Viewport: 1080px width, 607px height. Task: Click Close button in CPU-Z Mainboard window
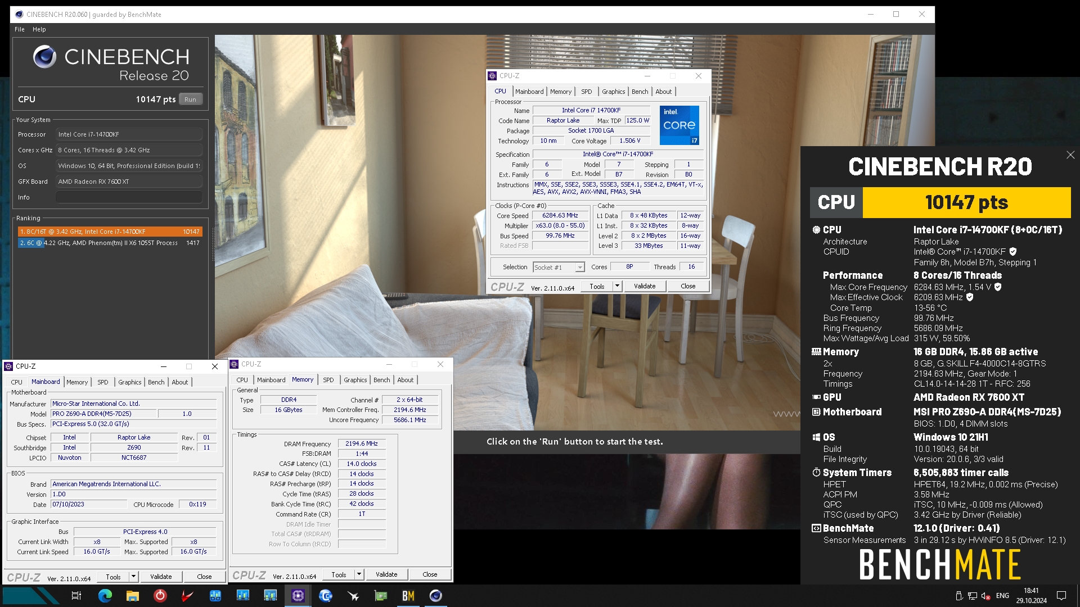204,577
